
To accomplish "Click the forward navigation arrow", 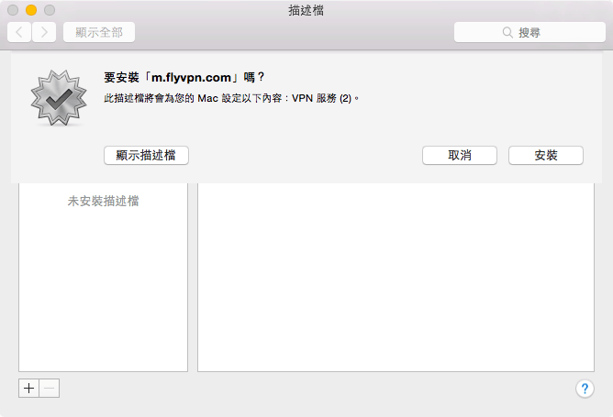I will tap(44, 32).
